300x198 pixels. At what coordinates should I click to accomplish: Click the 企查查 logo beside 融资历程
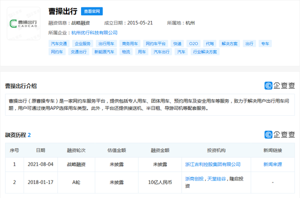(x=279, y=135)
